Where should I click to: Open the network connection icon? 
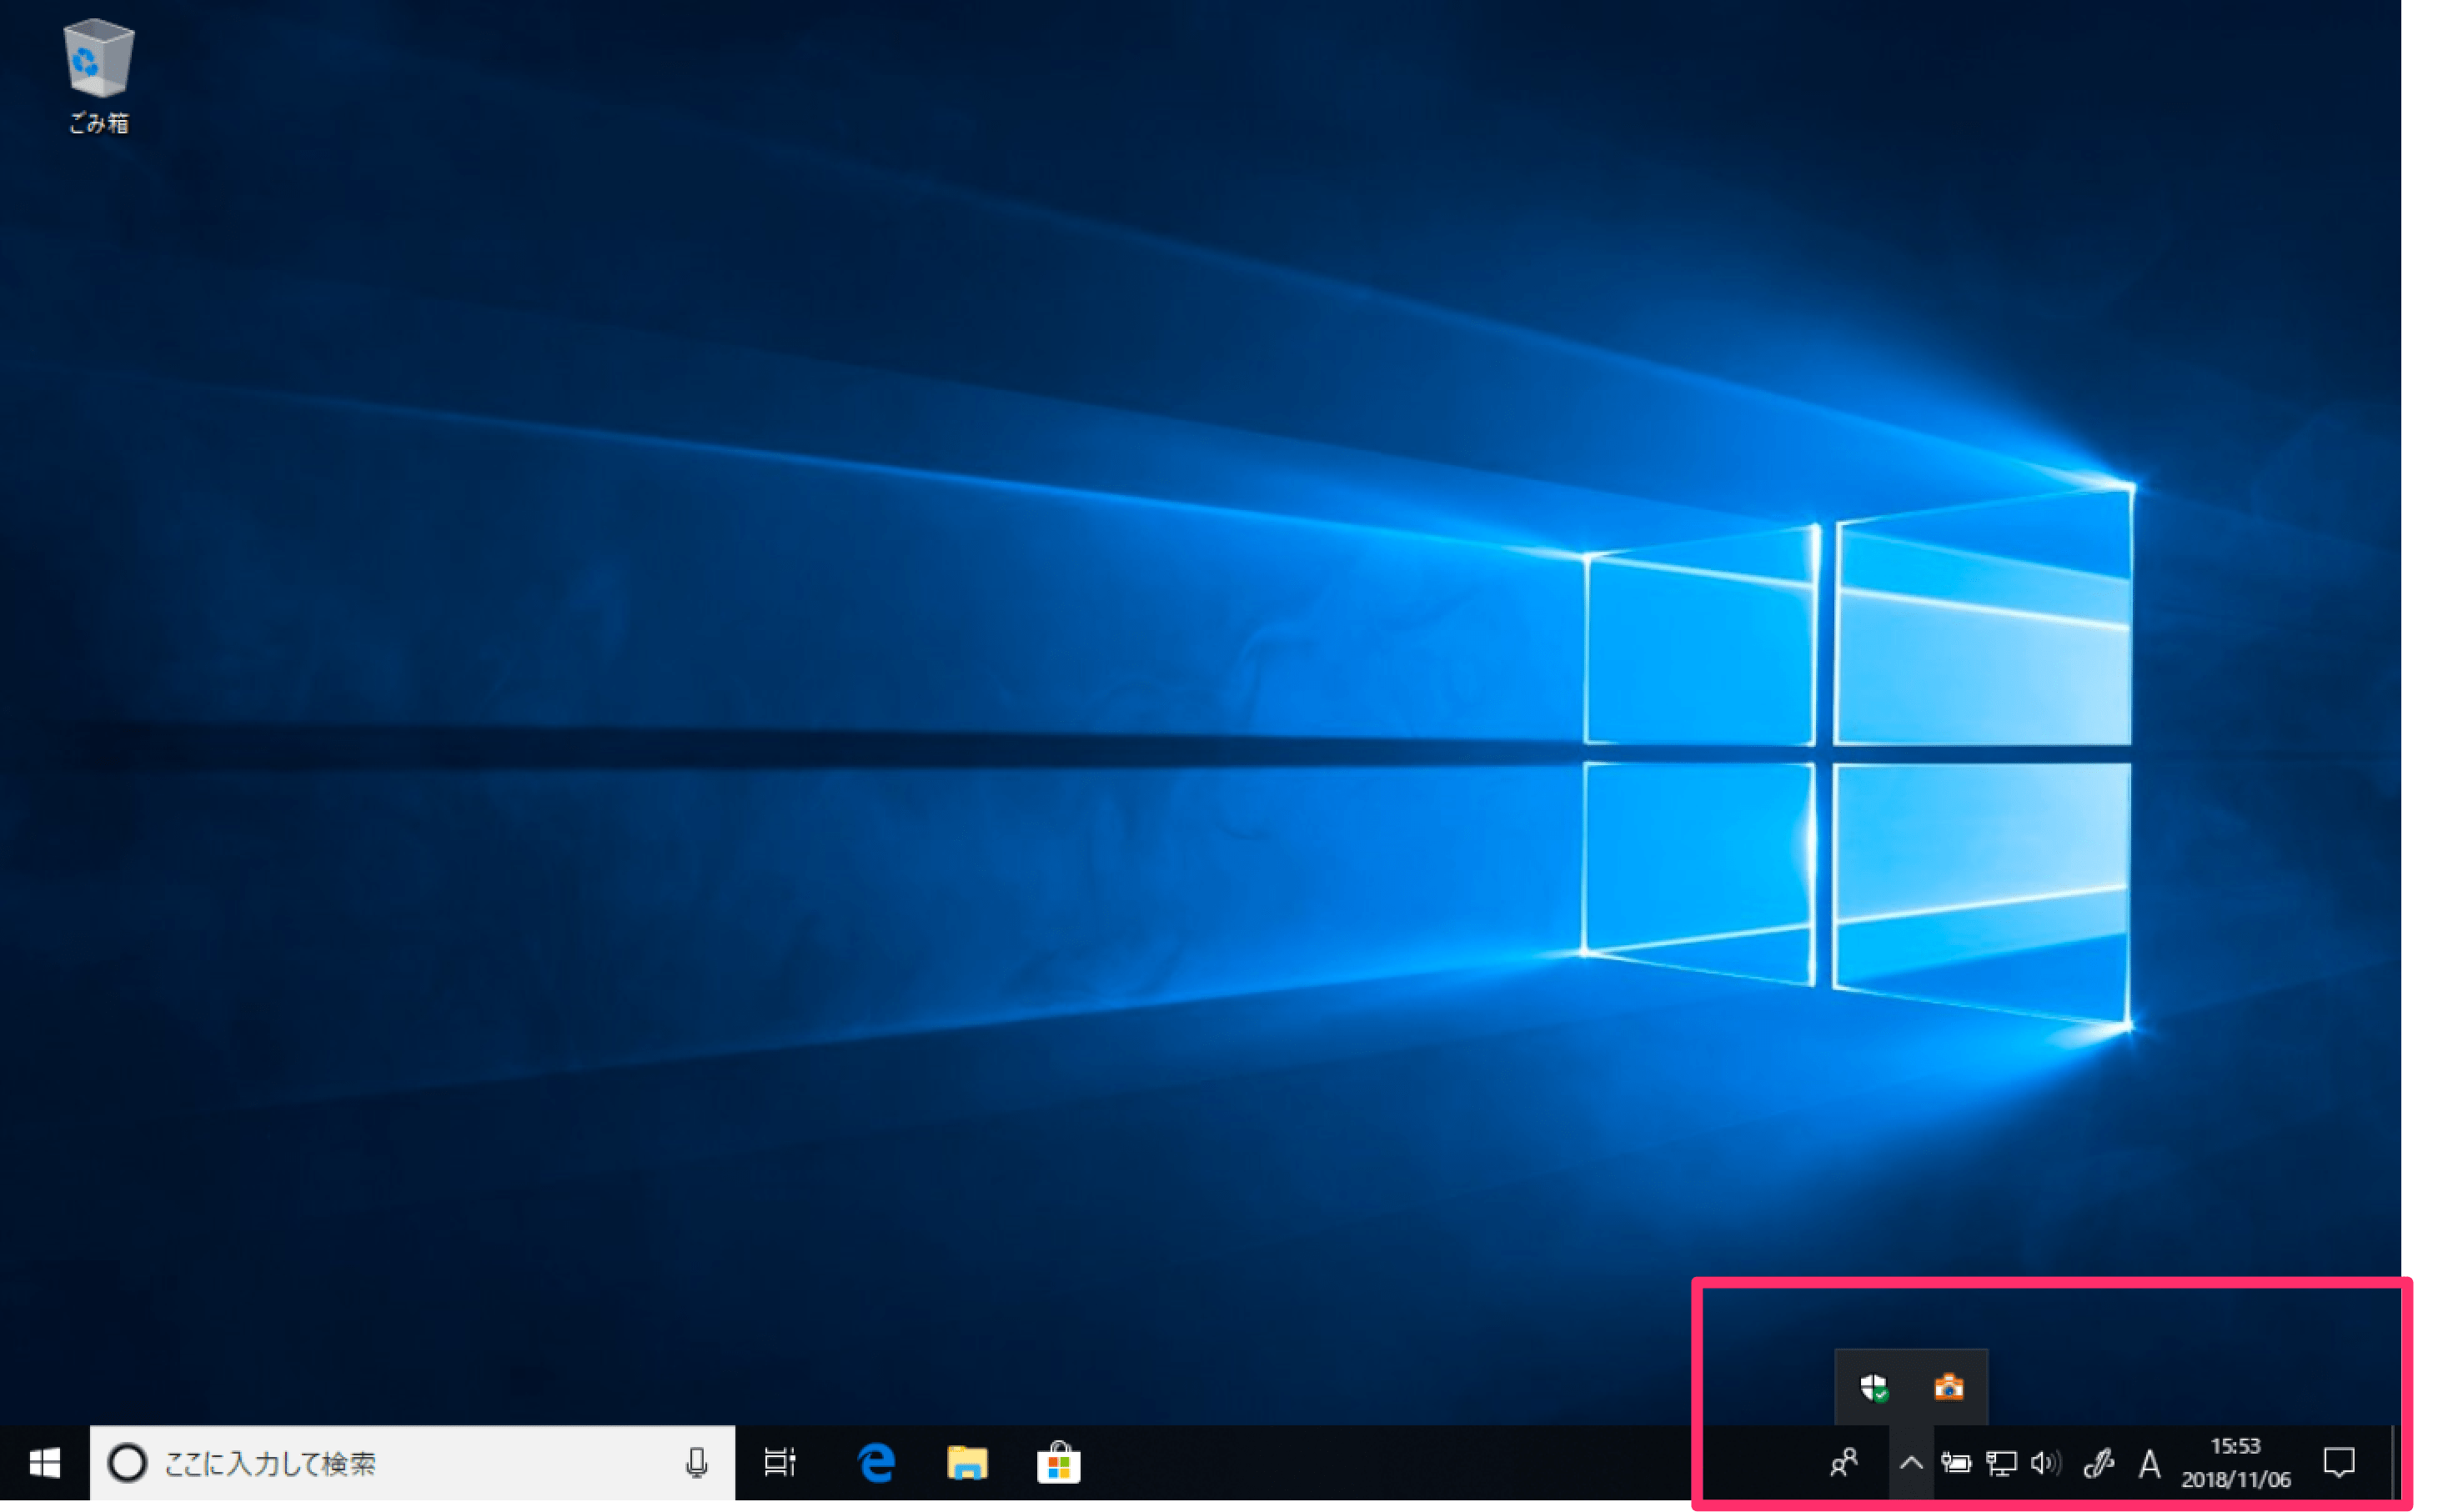click(2001, 1464)
